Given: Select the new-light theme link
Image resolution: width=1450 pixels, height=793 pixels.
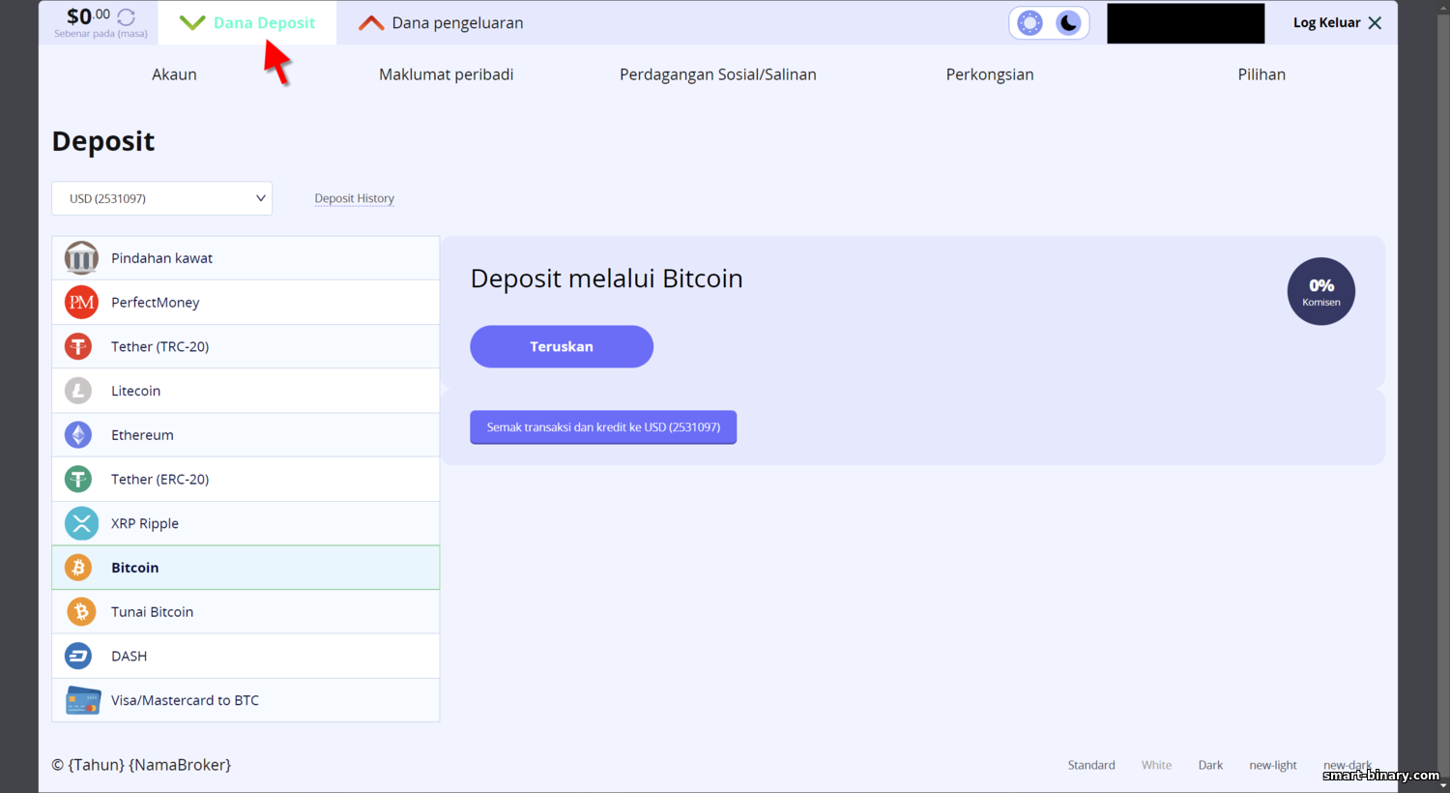Looking at the screenshot, I should click(1273, 765).
